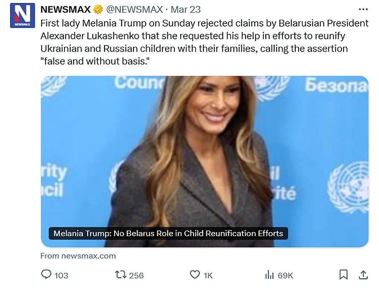Open the Mar 23 timestamp link
The image size is (379, 288).
(186, 9)
